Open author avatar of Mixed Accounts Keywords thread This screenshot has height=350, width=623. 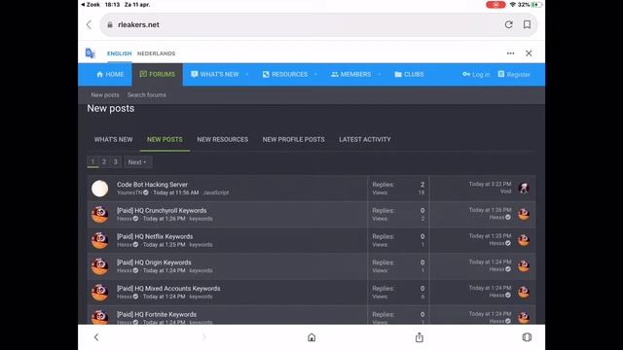[99, 293]
